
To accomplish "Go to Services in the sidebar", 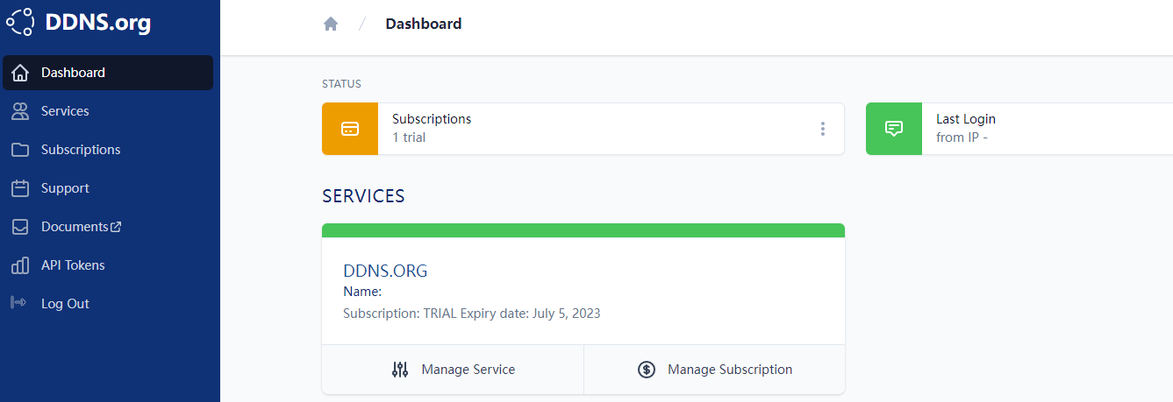I will point(65,111).
